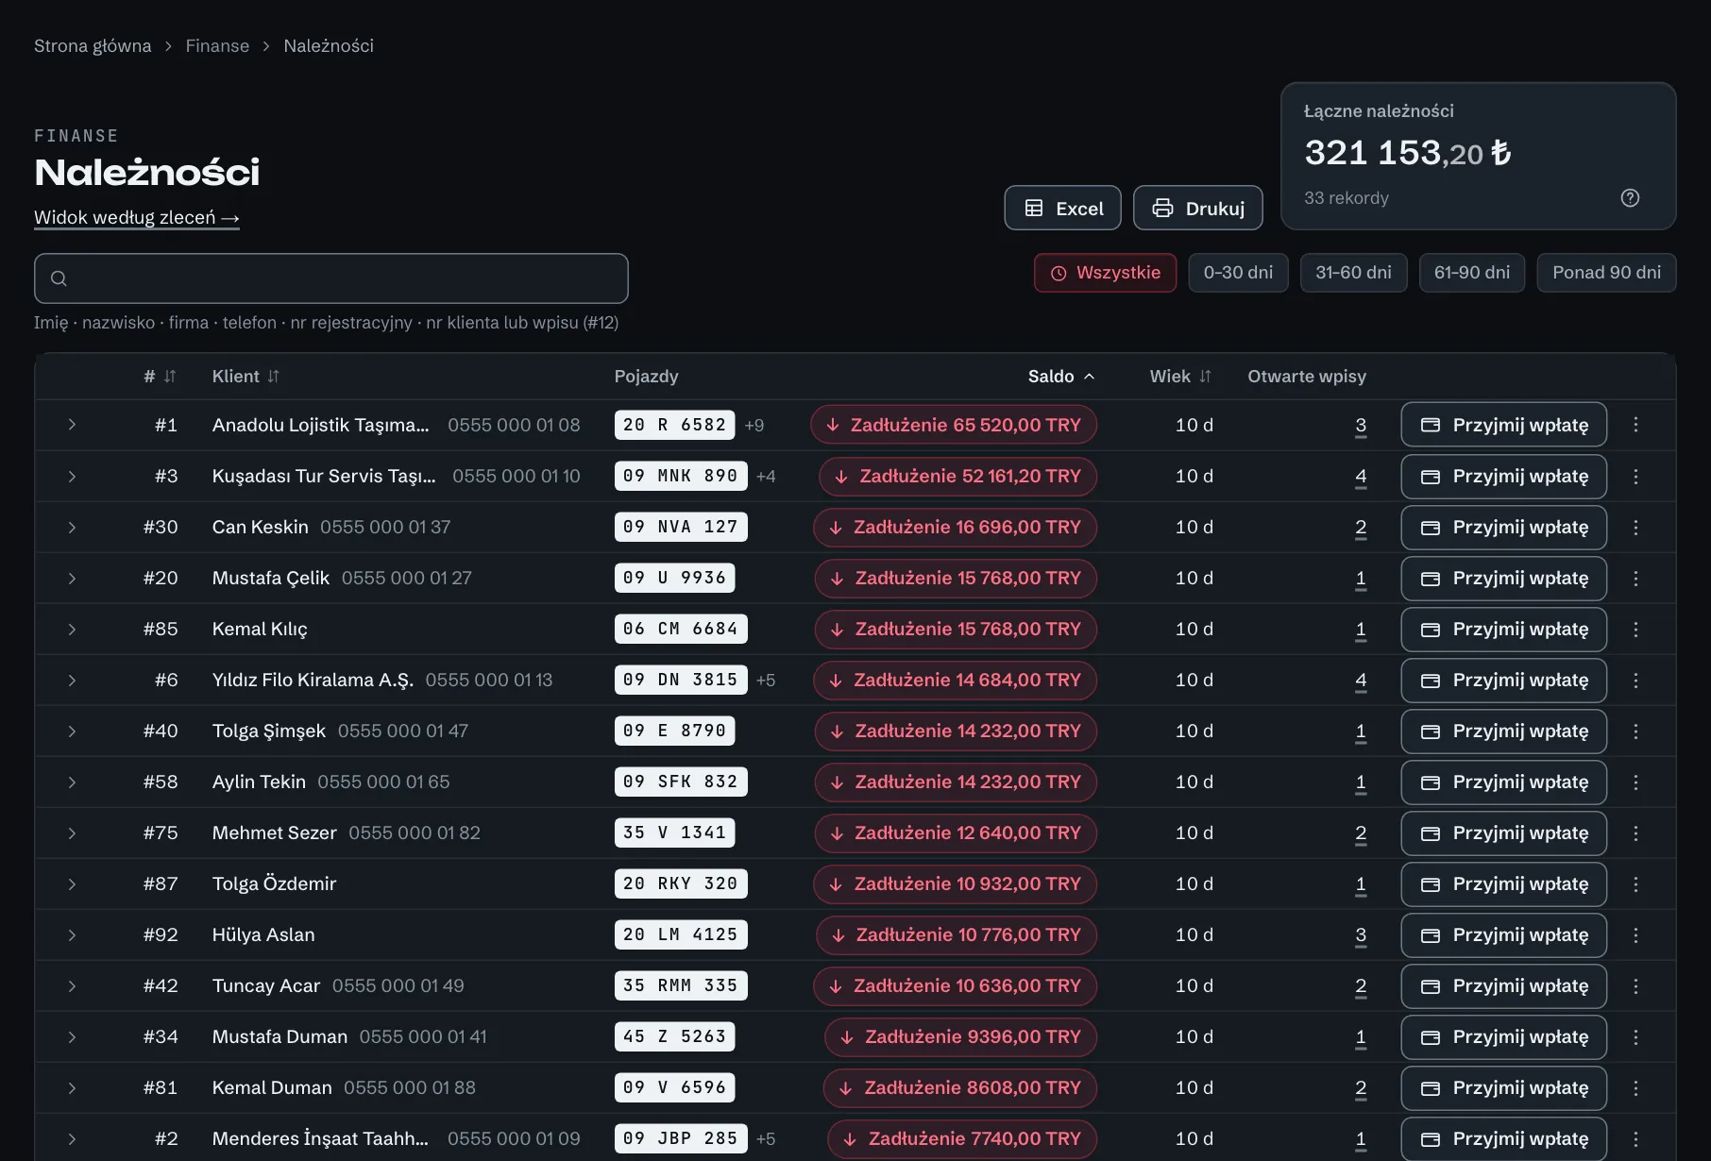Sort the table by the # column

click(x=160, y=377)
